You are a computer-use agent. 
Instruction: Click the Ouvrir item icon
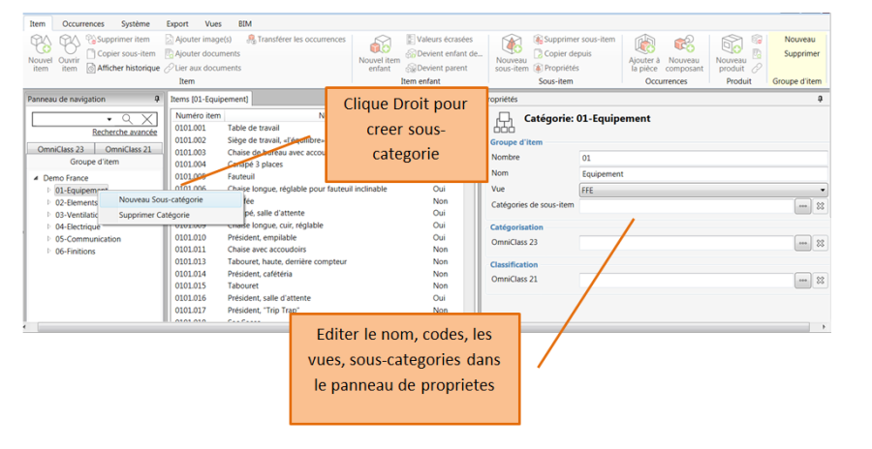(69, 45)
